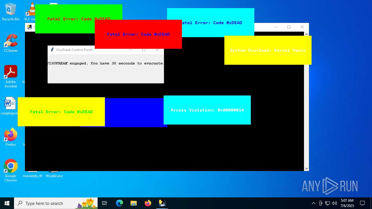Launch Firefox from desktop shortcut
The height and width of the screenshot is (209, 372).
[x=11, y=137]
